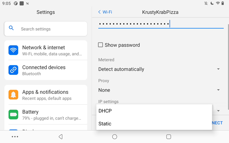This screenshot has height=143, width=229.
Task: Expand the Metered Detect automatically dropdown
Action: click(159, 69)
